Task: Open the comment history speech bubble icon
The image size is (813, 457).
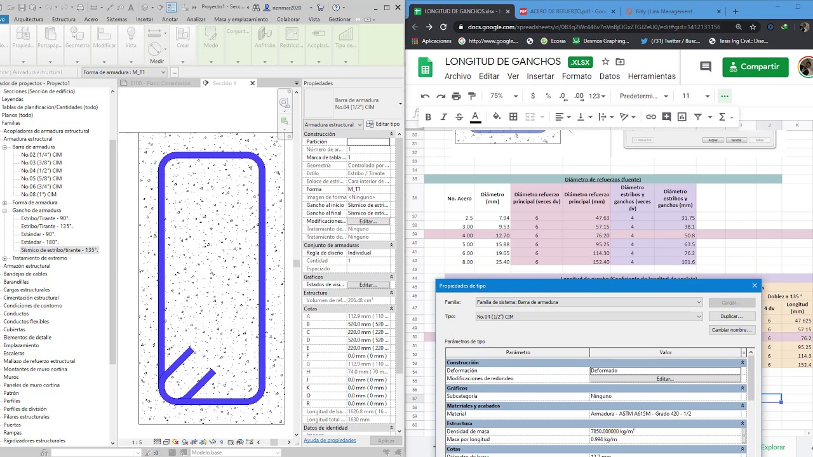Action: coord(705,67)
